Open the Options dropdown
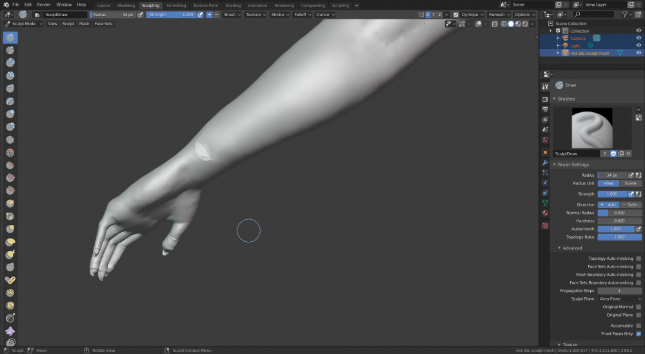 (x=524, y=14)
